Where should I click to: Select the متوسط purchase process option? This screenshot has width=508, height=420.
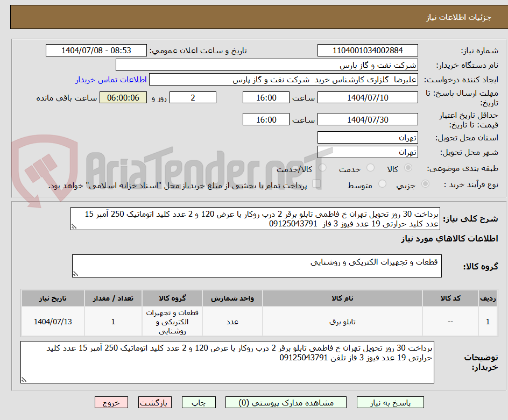coord(382,183)
